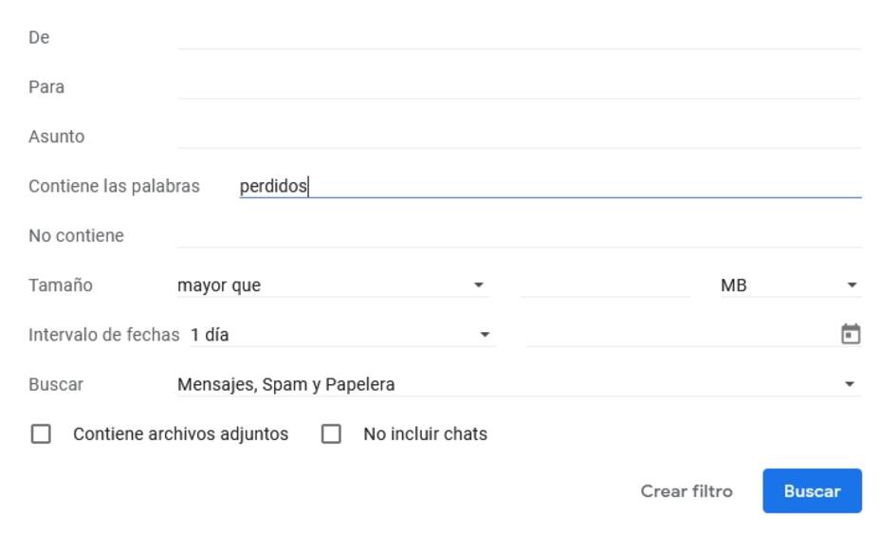
Task: Click the blue Buscar button
Action: (x=812, y=491)
